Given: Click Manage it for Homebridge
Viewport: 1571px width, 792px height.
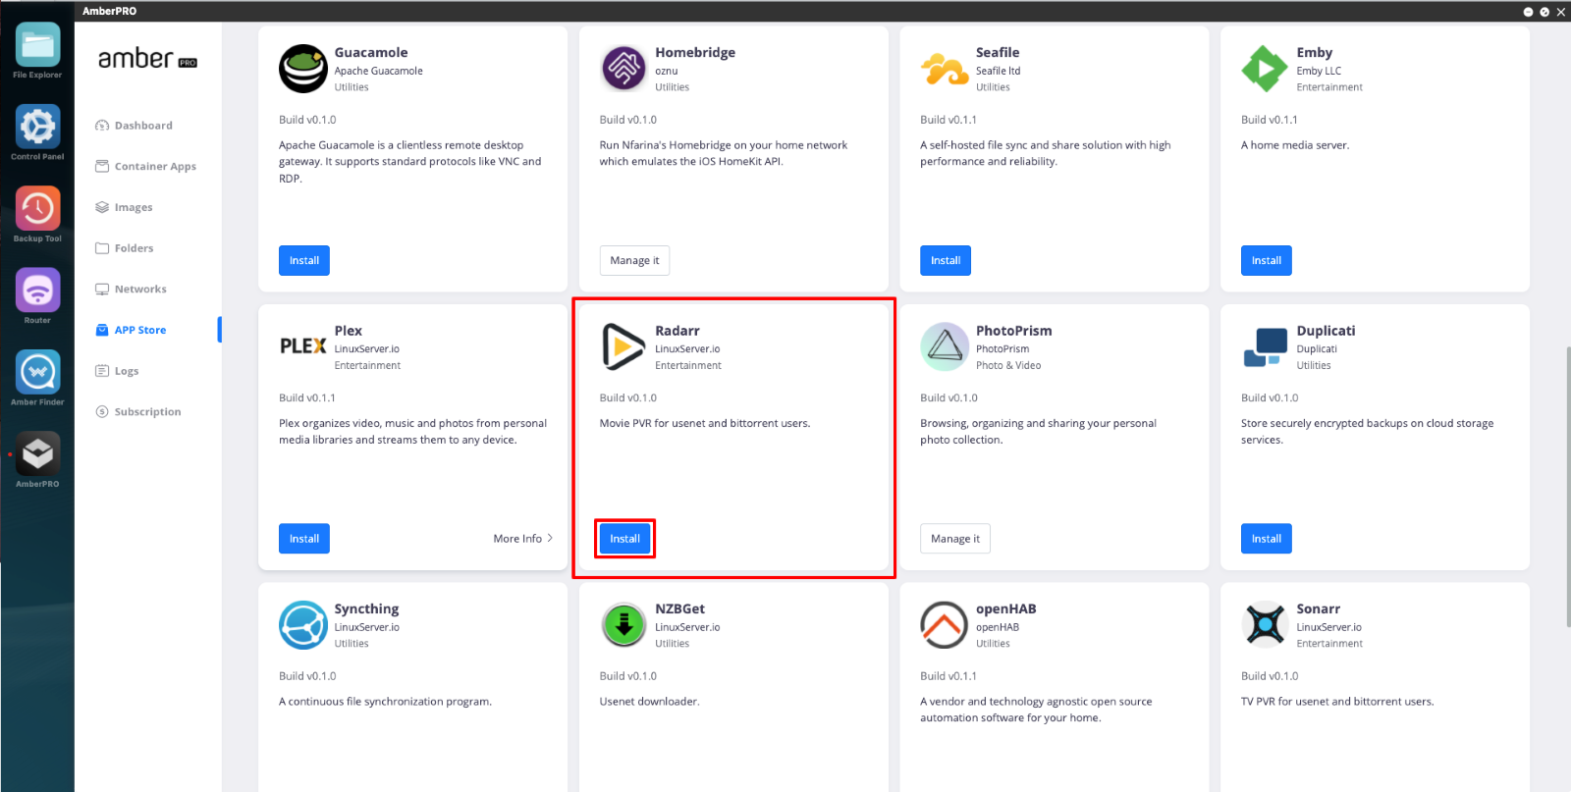Looking at the screenshot, I should [x=634, y=260].
